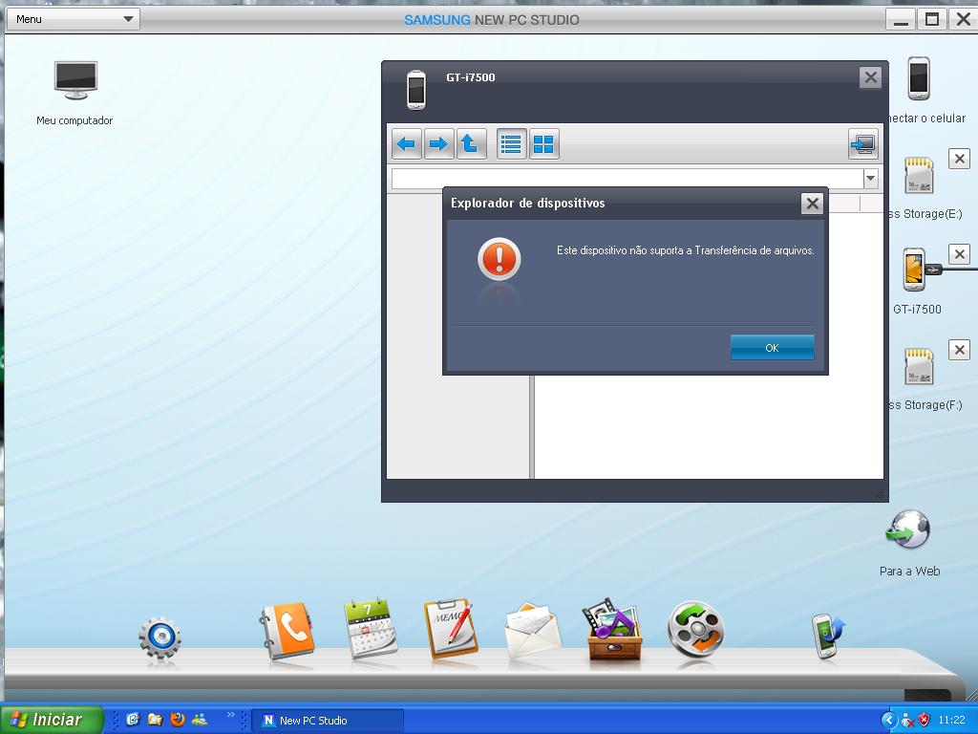Launch the phone update icon in dock
Image resolution: width=978 pixels, height=734 pixels.
pyautogui.click(x=828, y=636)
